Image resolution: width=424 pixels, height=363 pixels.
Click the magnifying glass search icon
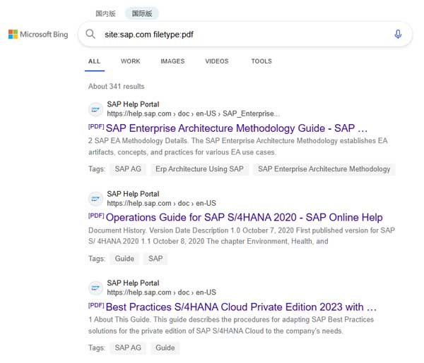tap(90, 34)
